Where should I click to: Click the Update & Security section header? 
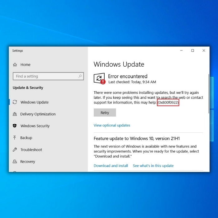click(x=28, y=88)
